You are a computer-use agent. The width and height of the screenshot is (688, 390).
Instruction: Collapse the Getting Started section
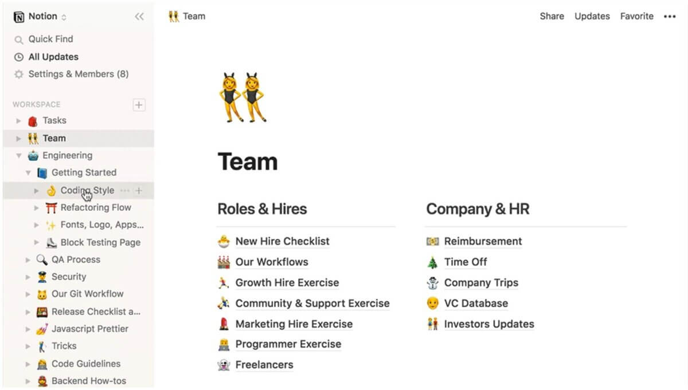coord(28,173)
